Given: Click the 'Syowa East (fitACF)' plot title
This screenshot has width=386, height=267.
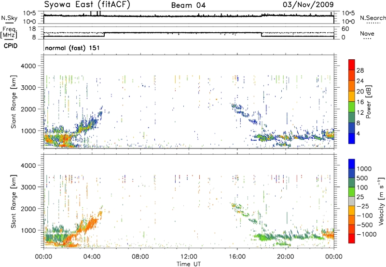Looking at the screenshot, I should 87,5.
